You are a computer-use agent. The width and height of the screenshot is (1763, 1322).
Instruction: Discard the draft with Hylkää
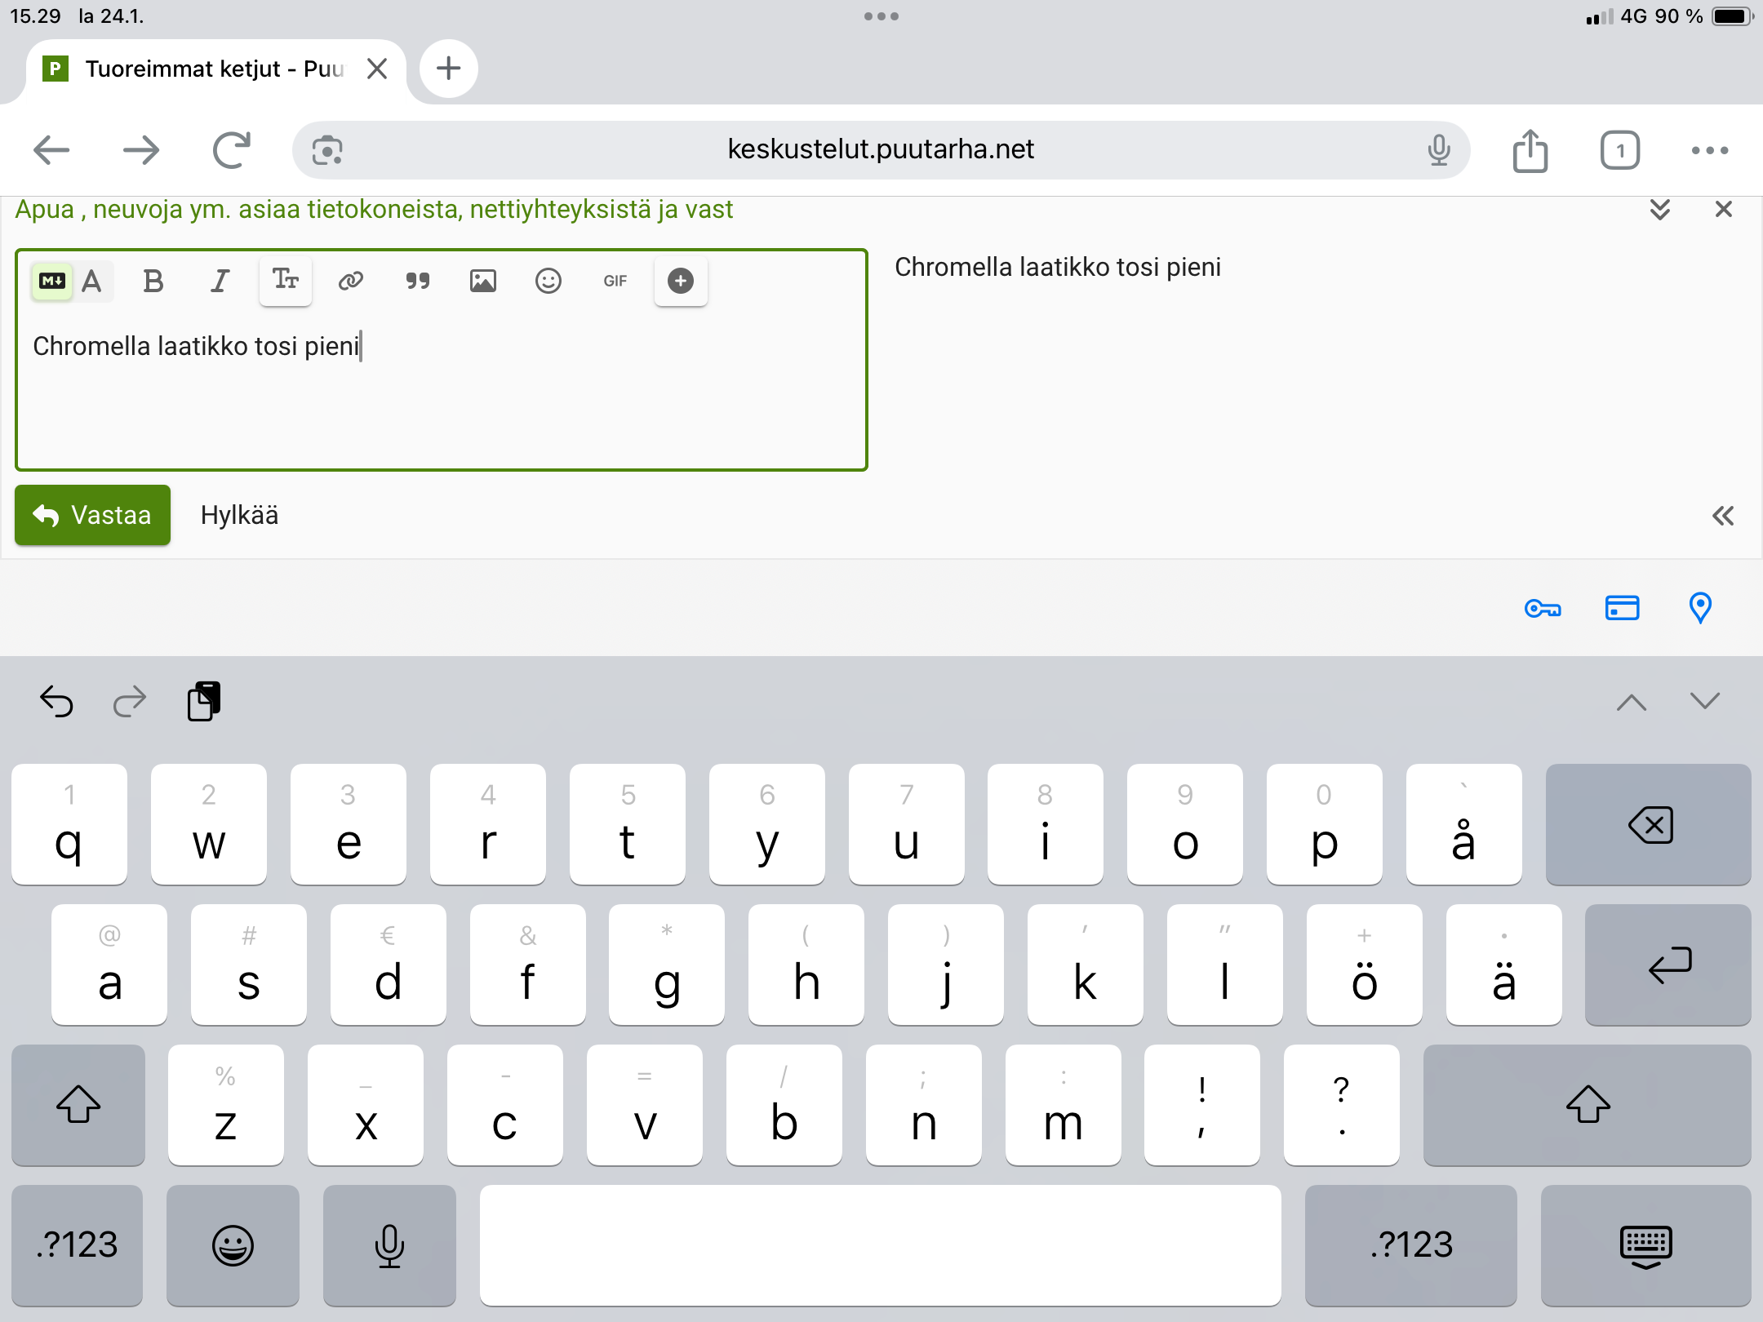click(x=239, y=515)
